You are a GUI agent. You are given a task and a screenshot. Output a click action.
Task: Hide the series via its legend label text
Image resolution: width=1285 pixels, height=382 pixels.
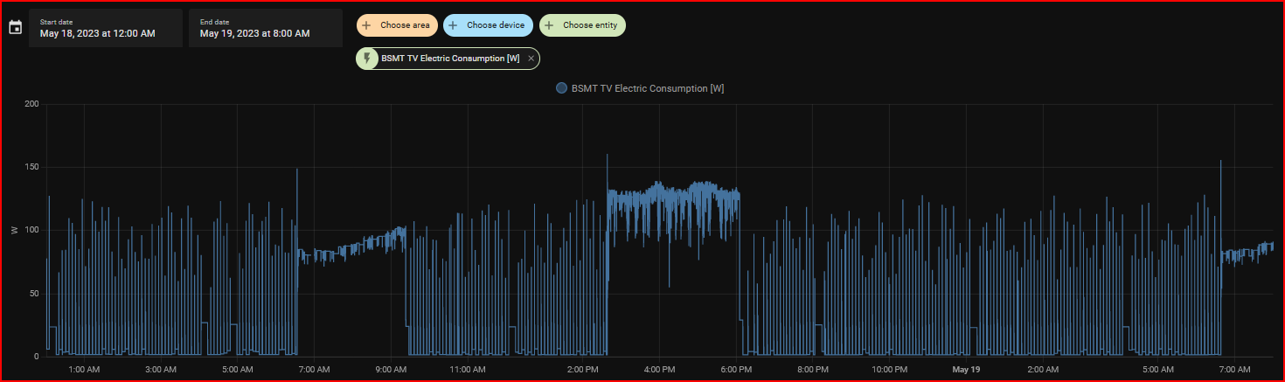point(647,88)
